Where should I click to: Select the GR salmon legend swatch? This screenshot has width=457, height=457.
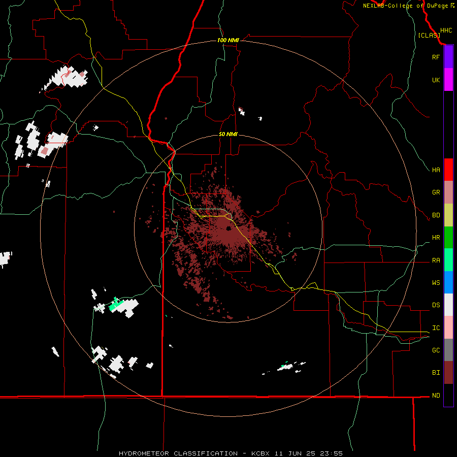coord(448,192)
